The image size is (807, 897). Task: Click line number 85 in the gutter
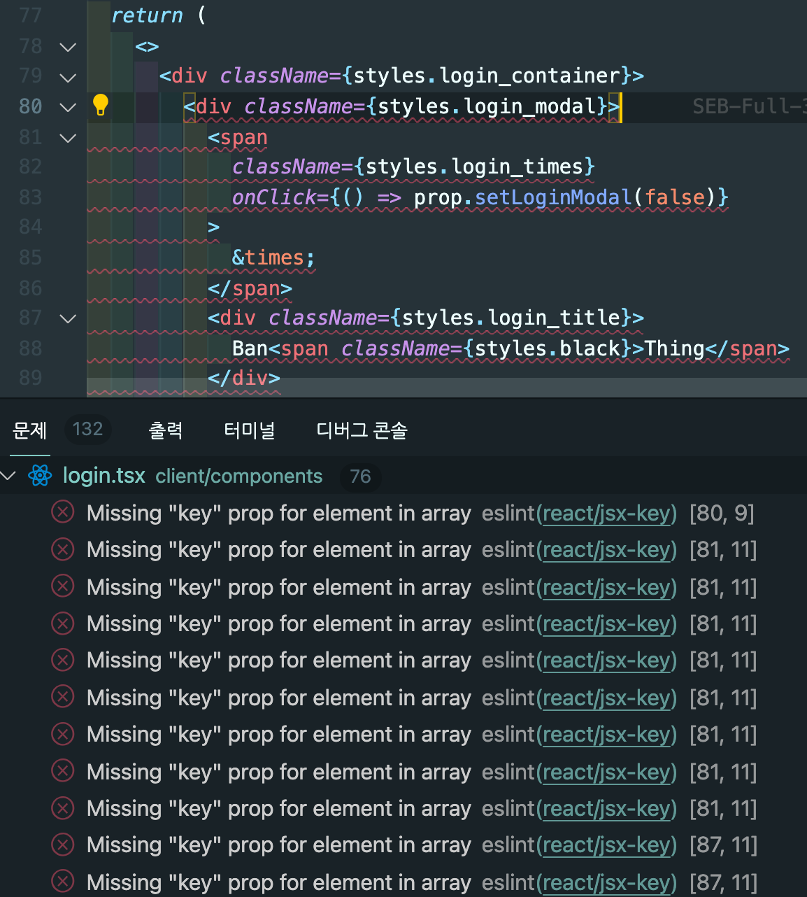click(x=31, y=257)
